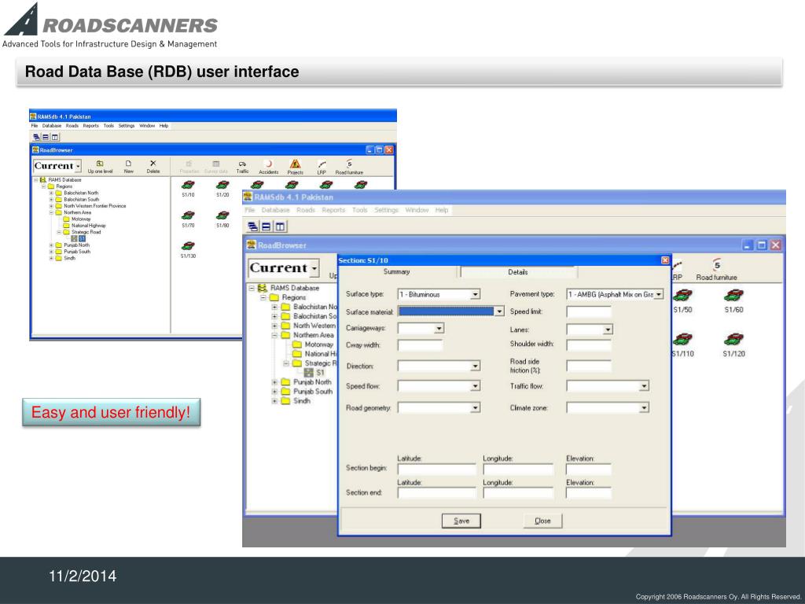Open the Direction dropdown
Viewport: 805px width, 604px height.
pos(476,366)
